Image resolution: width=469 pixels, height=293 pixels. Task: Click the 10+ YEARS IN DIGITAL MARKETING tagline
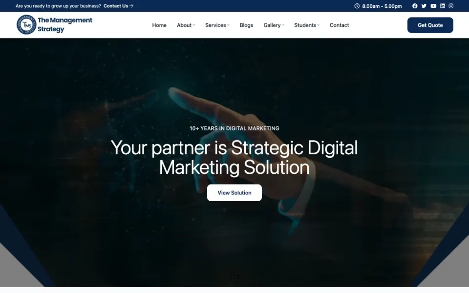coord(234,128)
